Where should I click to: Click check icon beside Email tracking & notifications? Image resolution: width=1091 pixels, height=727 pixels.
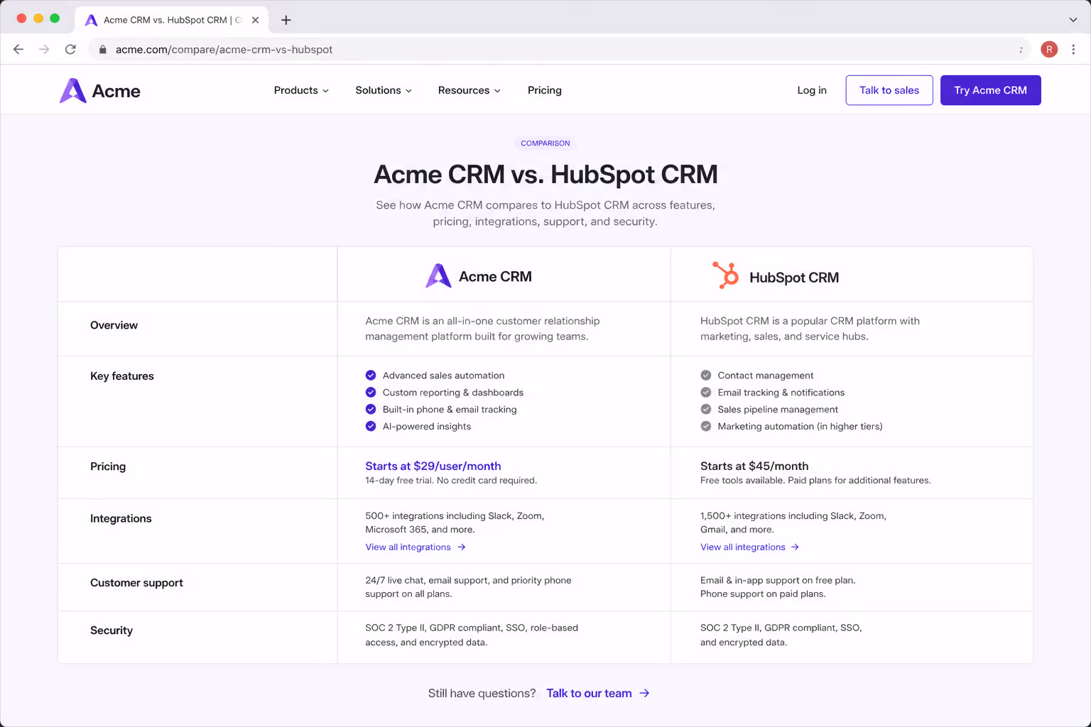[706, 392]
